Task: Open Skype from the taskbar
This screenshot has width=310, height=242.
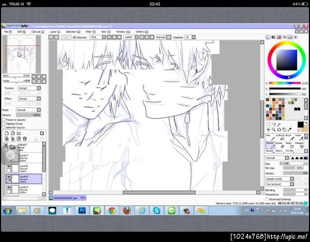Action: pos(157,211)
